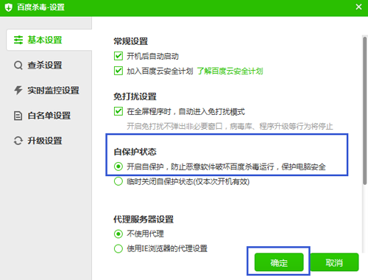Click the magnifier icon beside 查杀设置

(x=18, y=66)
